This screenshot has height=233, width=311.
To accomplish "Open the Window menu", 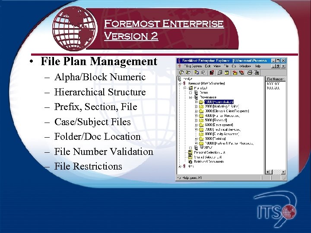I will [245, 66].
